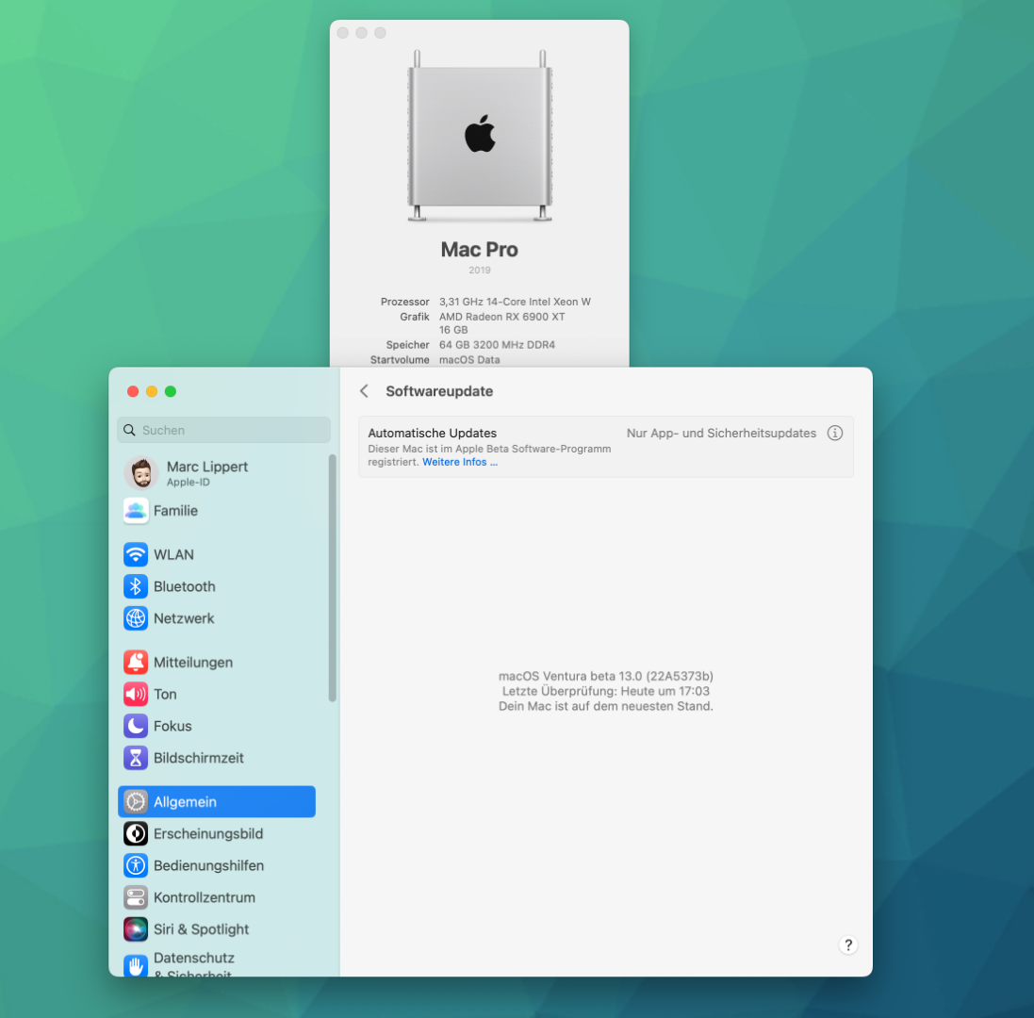
Task: Click 2019 year label in About window
Action: pos(480,271)
